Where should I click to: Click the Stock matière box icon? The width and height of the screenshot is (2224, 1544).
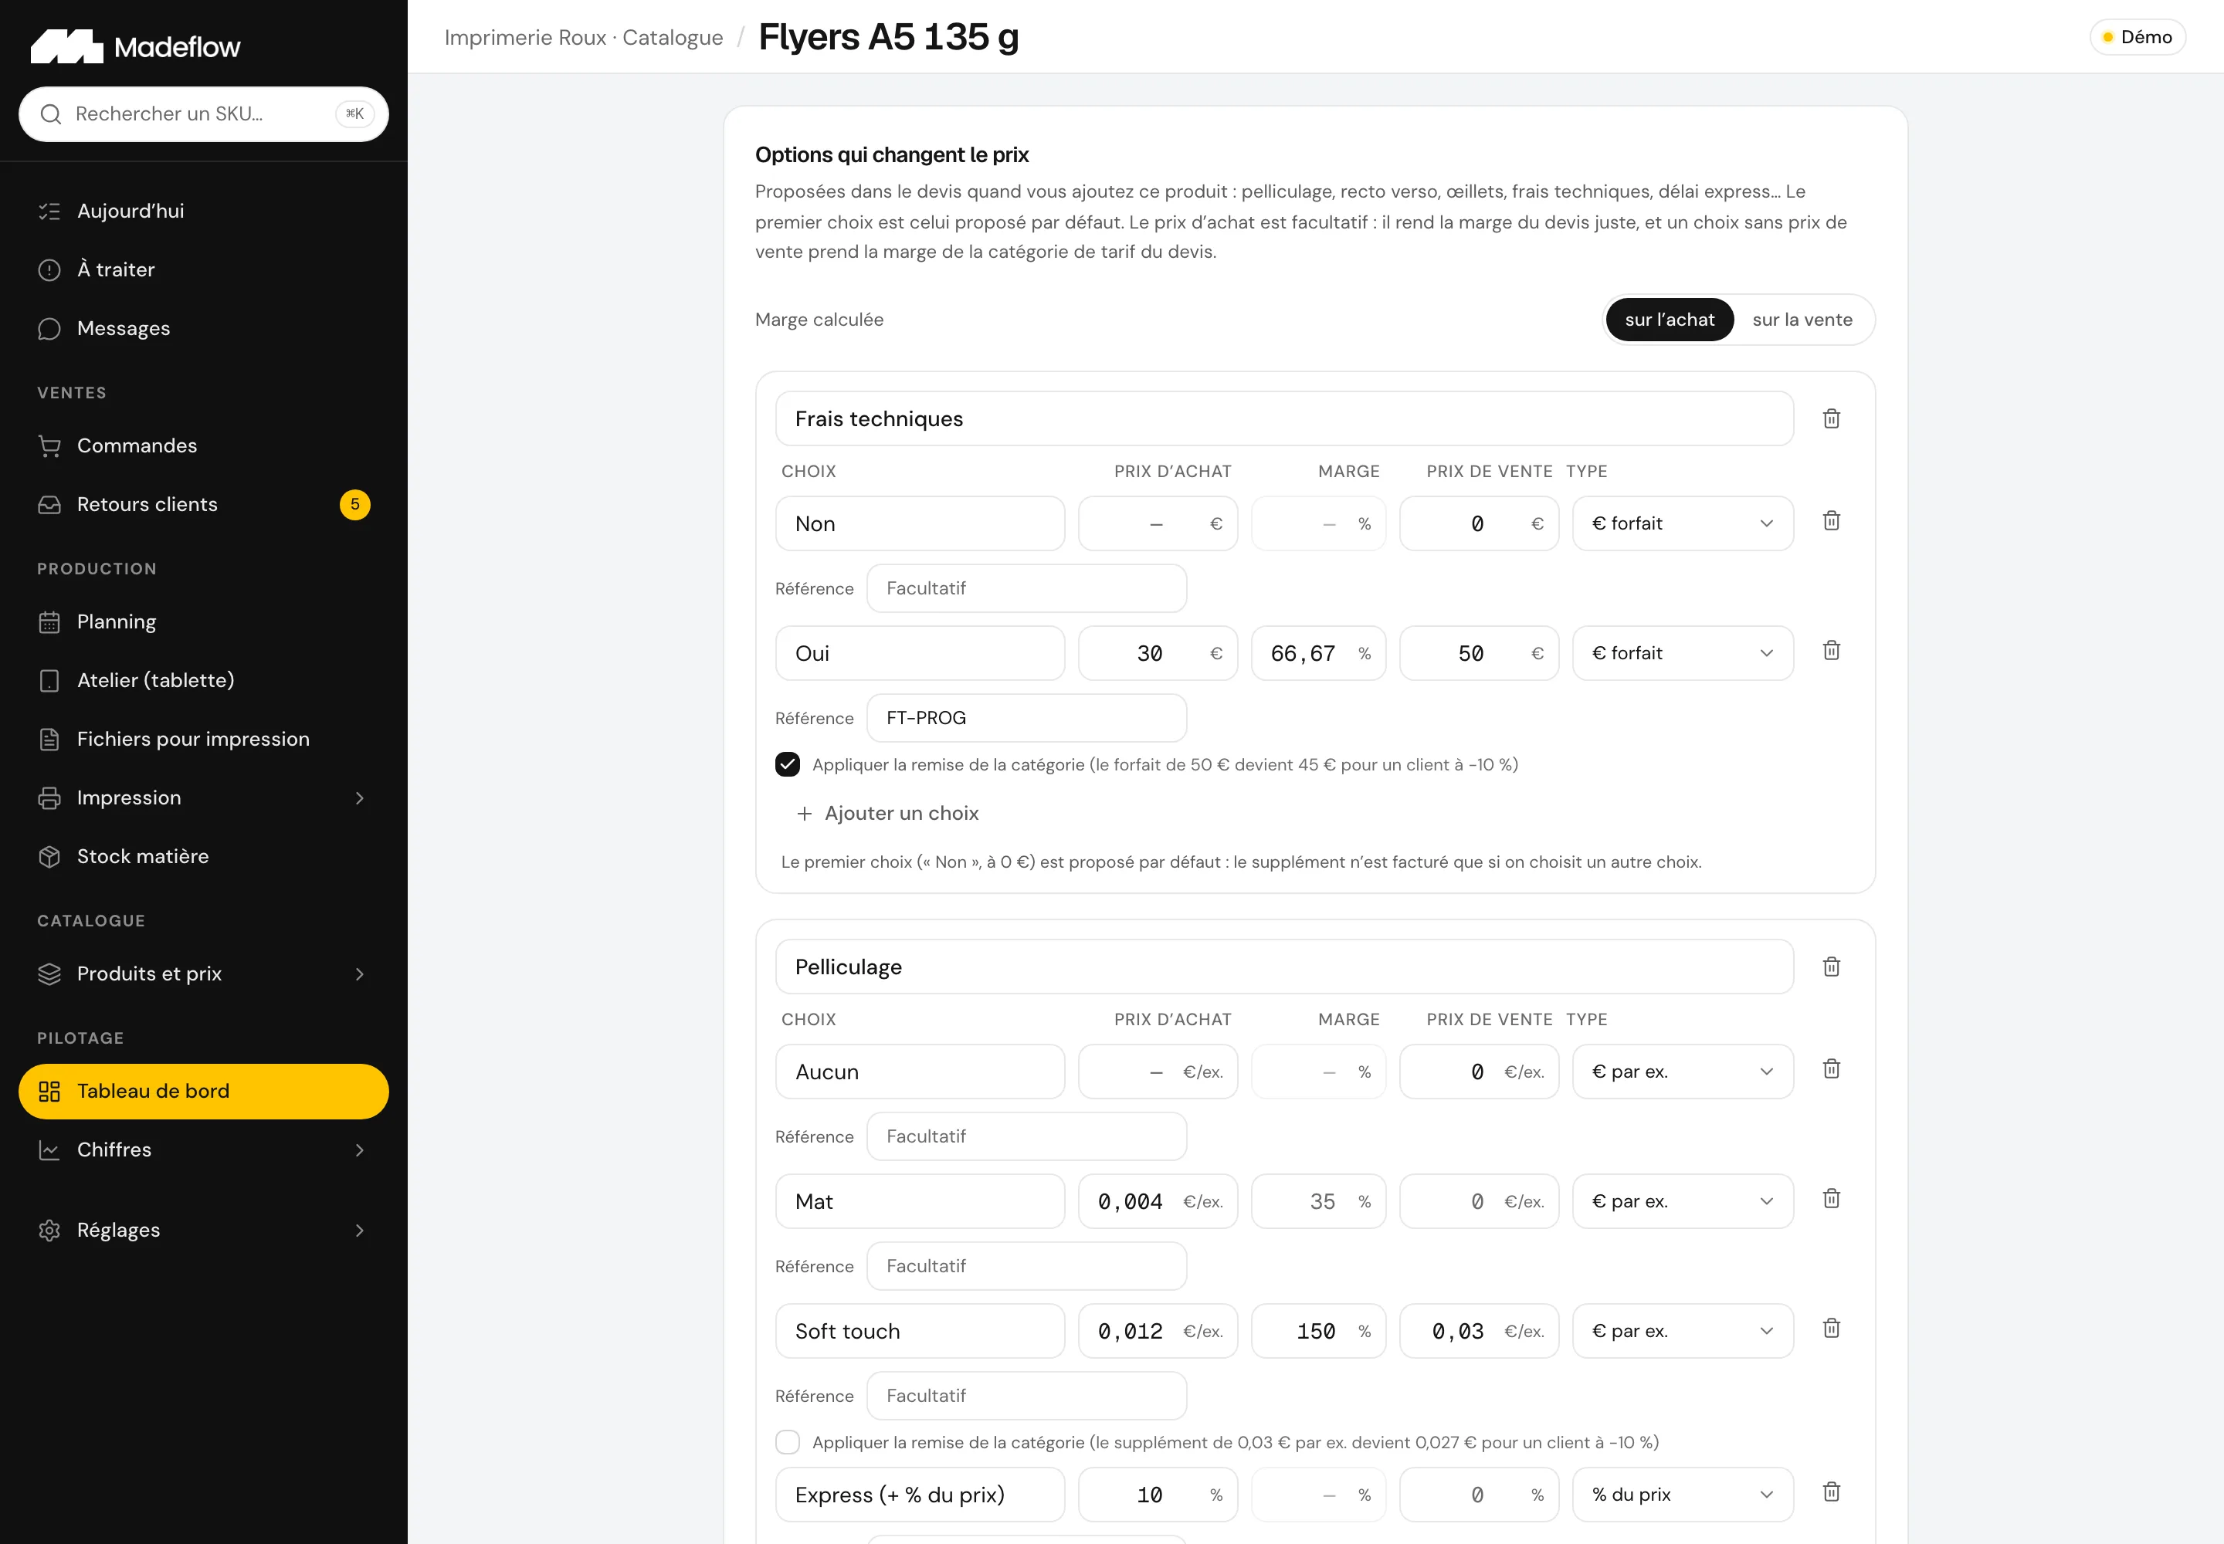click(49, 857)
